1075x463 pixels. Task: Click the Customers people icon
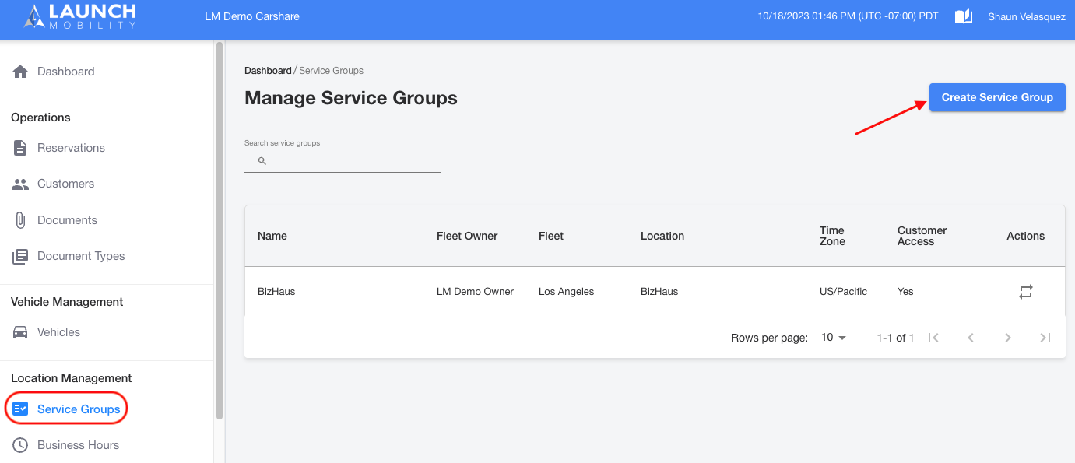(21, 184)
